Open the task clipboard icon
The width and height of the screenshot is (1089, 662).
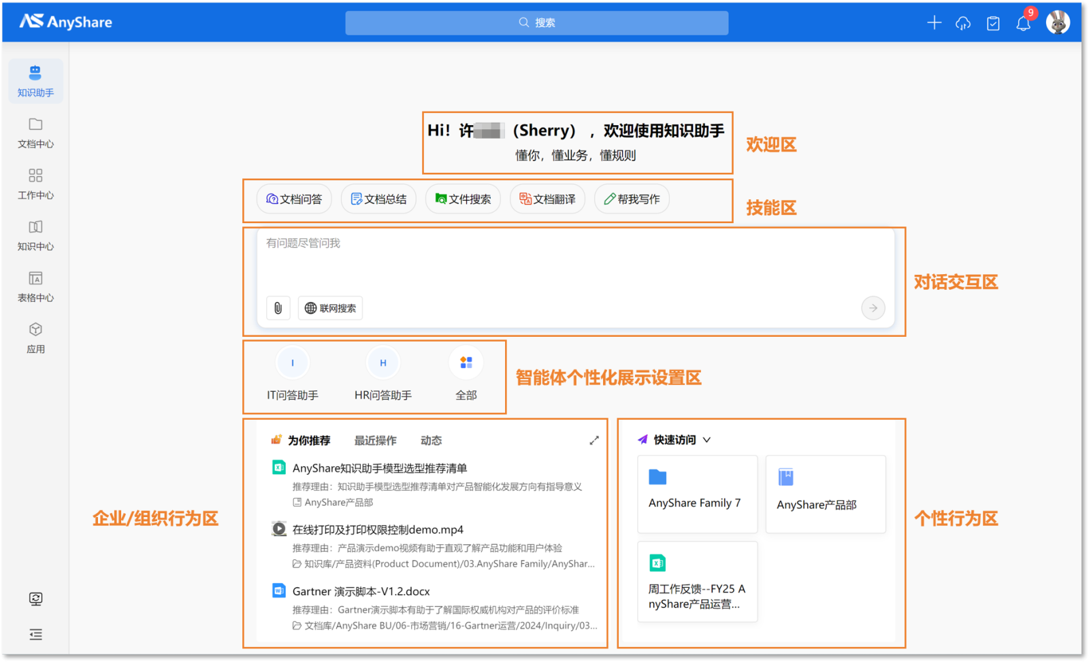click(993, 24)
